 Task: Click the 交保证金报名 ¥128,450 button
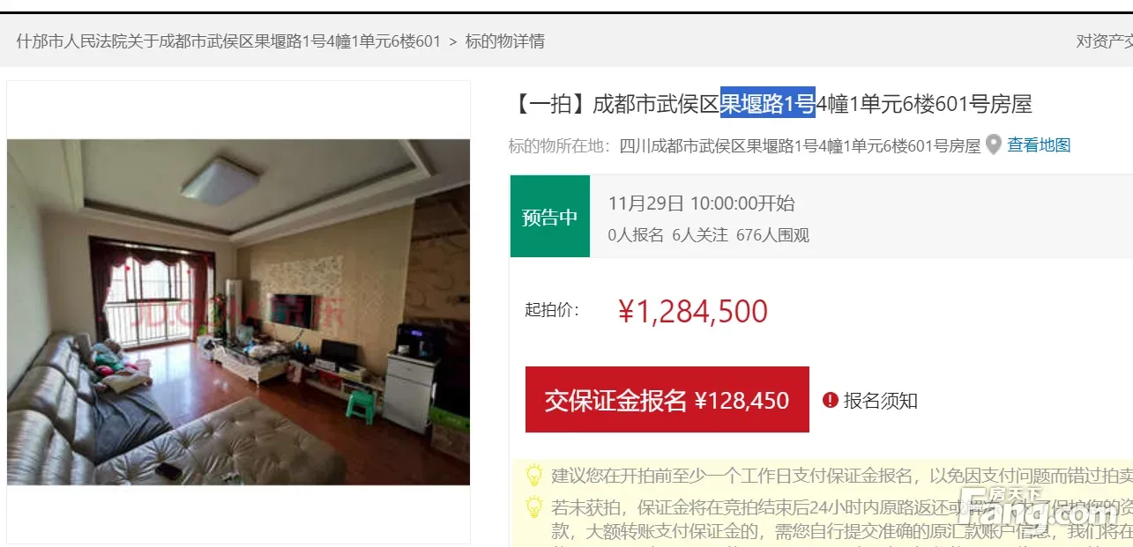[x=667, y=400]
